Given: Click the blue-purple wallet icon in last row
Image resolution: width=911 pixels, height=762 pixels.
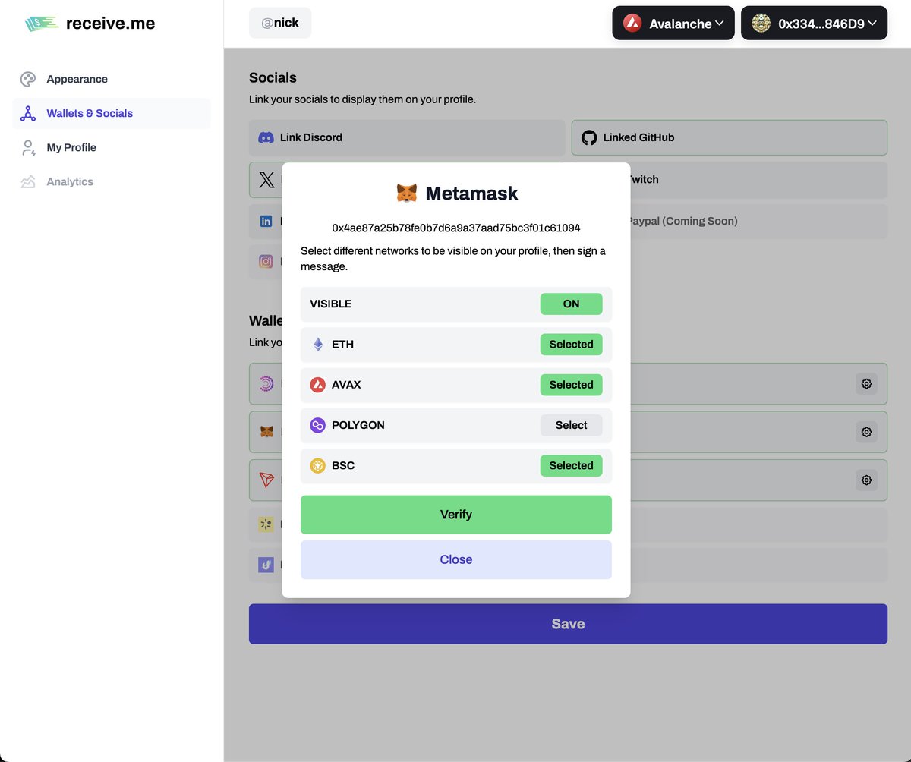Looking at the screenshot, I should pyautogui.click(x=266, y=565).
